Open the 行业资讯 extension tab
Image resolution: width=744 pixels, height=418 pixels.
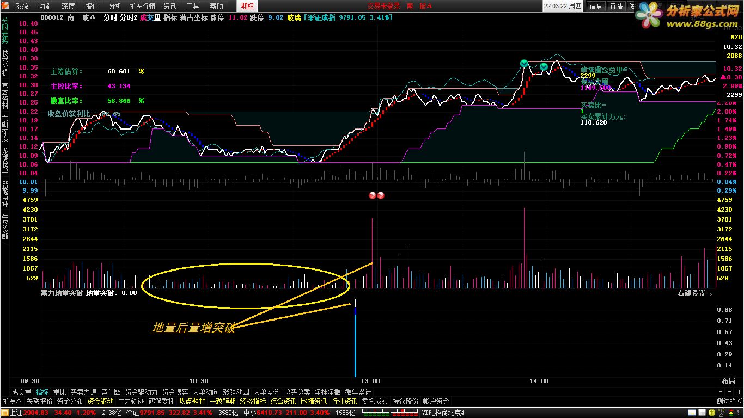coord(344,401)
